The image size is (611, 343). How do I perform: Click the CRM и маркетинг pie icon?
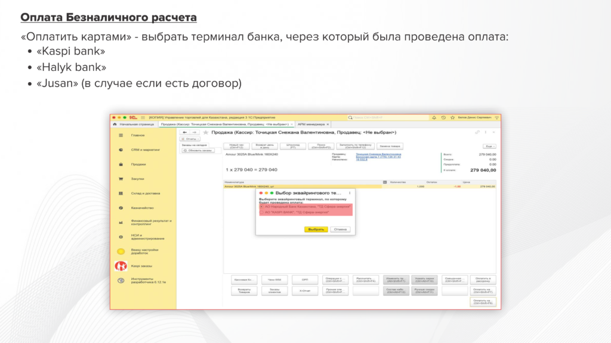click(x=121, y=149)
